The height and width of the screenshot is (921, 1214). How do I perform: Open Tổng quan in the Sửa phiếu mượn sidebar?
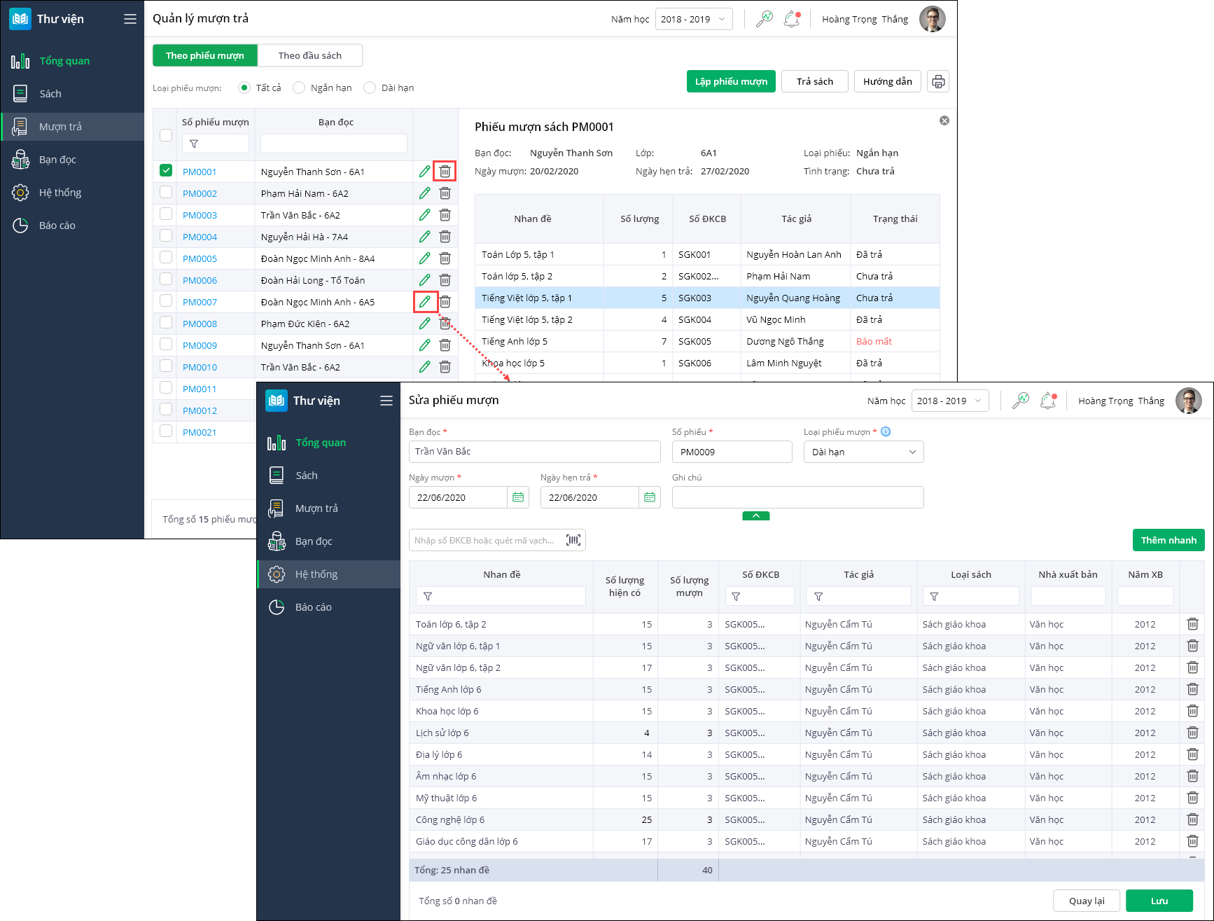coord(329,443)
